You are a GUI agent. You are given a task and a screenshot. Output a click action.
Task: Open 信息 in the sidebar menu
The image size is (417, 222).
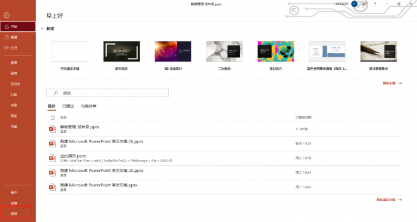14,63
